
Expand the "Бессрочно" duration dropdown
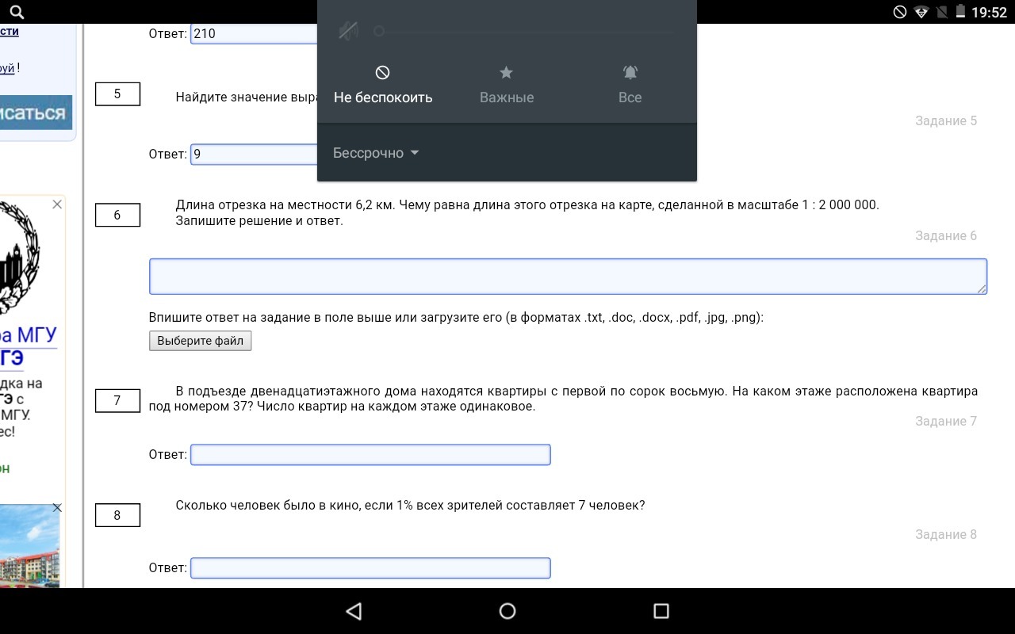[376, 153]
